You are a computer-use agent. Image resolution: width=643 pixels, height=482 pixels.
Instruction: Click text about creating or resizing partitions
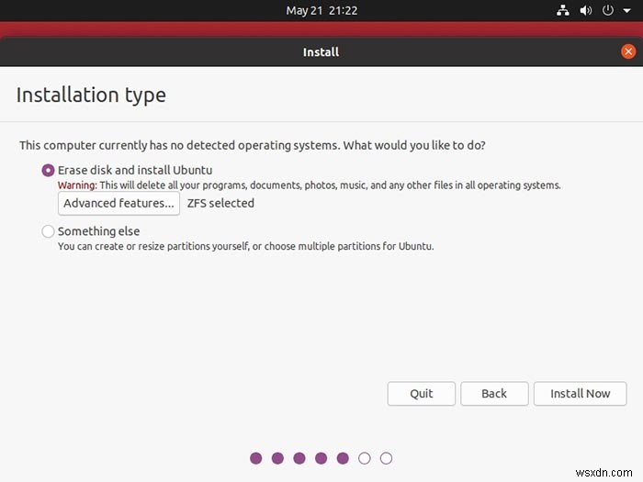[x=245, y=246]
